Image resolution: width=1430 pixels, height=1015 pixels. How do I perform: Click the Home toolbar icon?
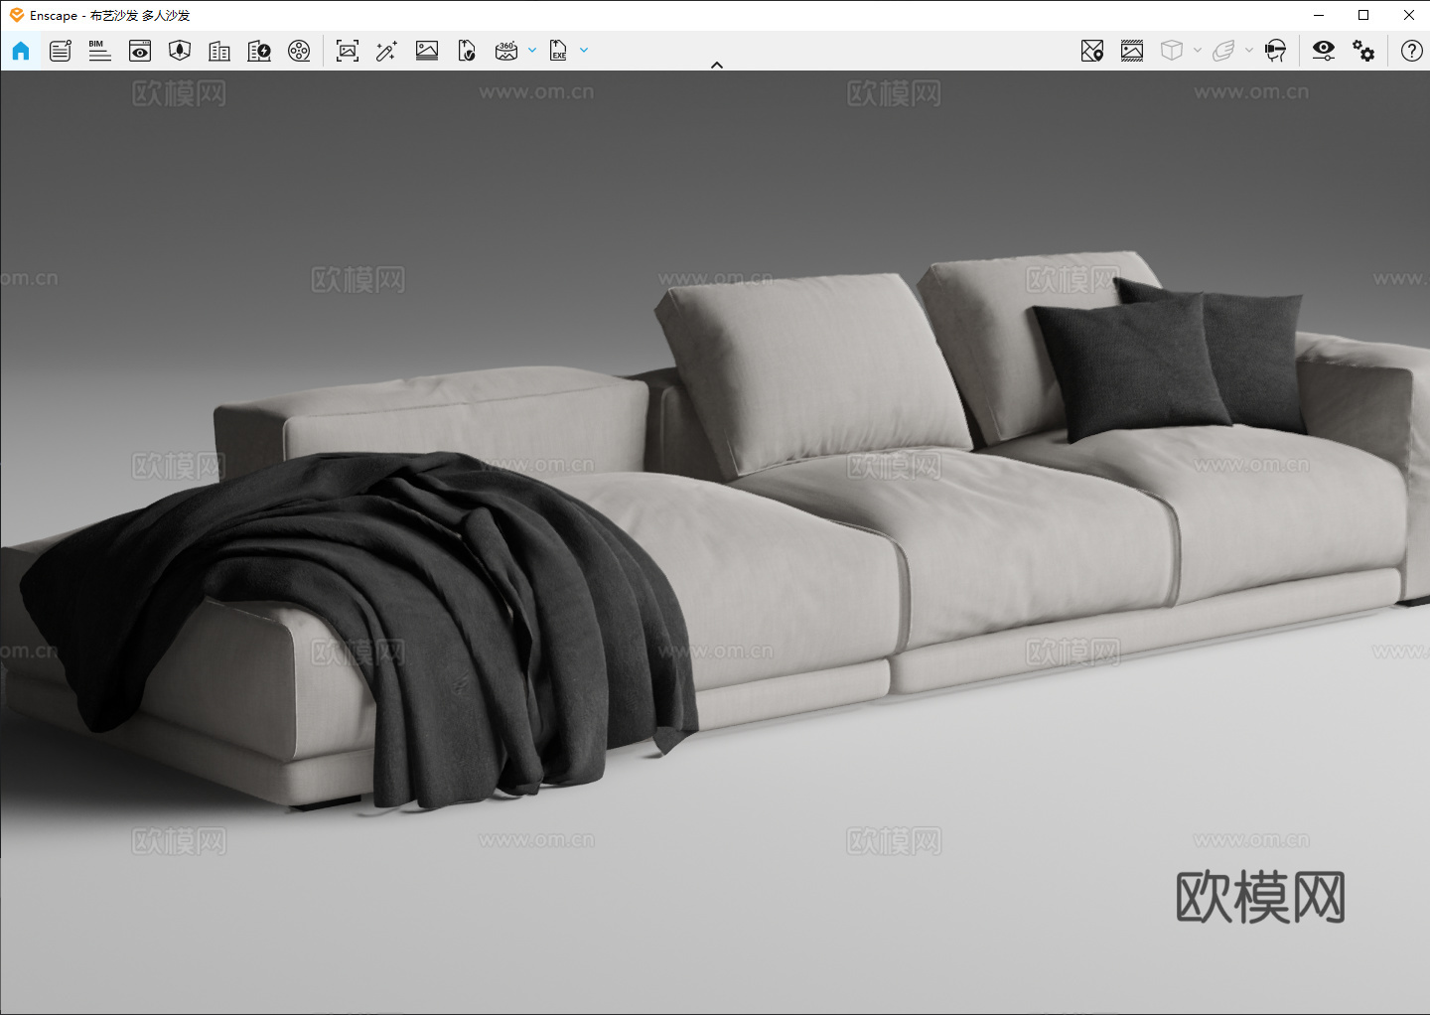pos(21,51)
